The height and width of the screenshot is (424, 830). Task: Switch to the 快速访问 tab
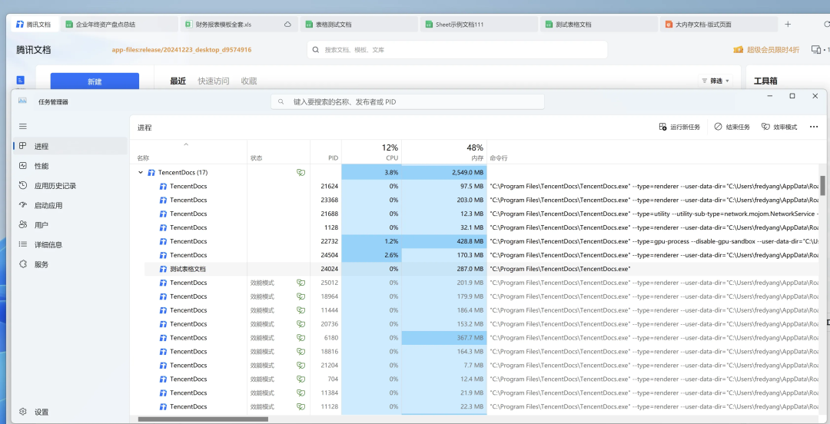(214, 81)
